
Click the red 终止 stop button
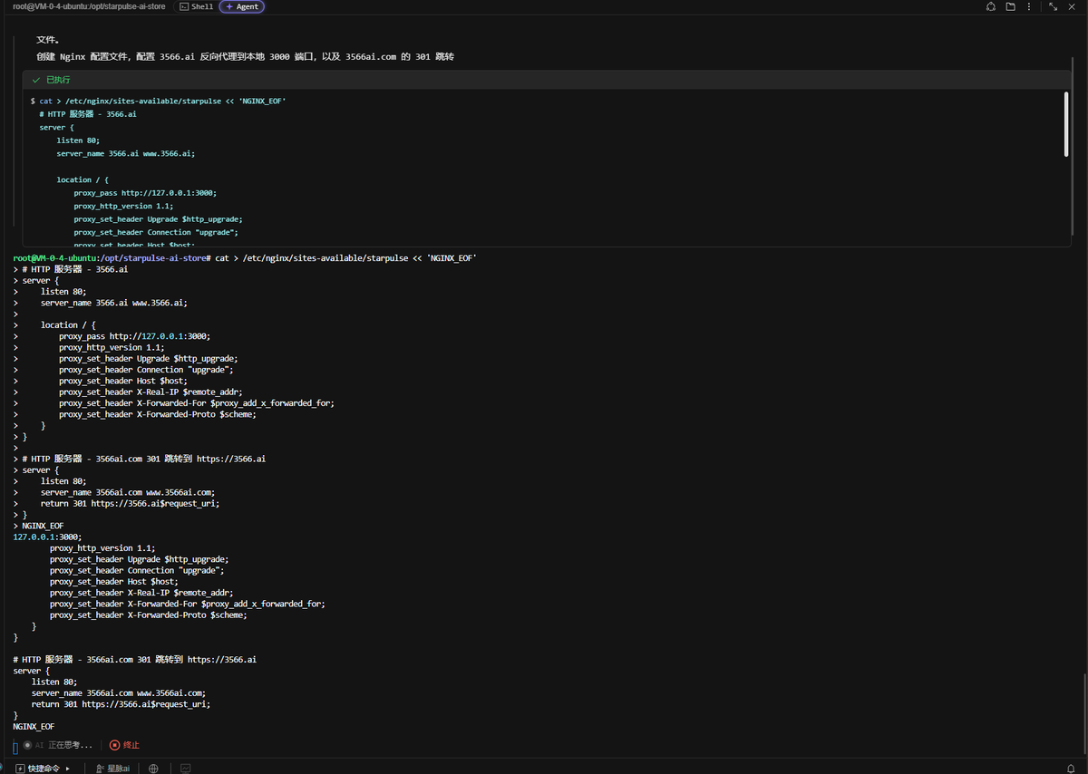click(x=125, y=745)
